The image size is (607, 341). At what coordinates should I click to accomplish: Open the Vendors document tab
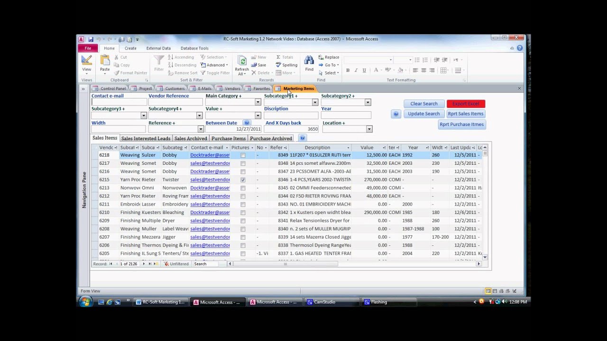pos(229,89)
